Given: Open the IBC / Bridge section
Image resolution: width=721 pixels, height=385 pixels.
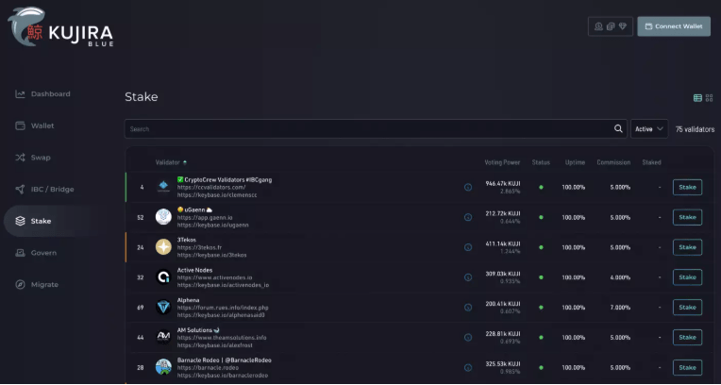Looking at the screenshot, I should (x=52, y=189).
